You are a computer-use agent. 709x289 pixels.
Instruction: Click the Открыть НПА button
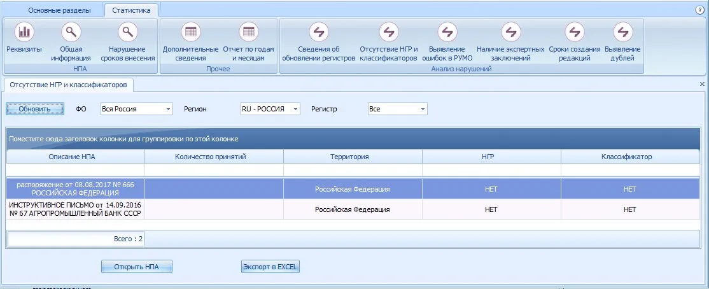[137, 267]
